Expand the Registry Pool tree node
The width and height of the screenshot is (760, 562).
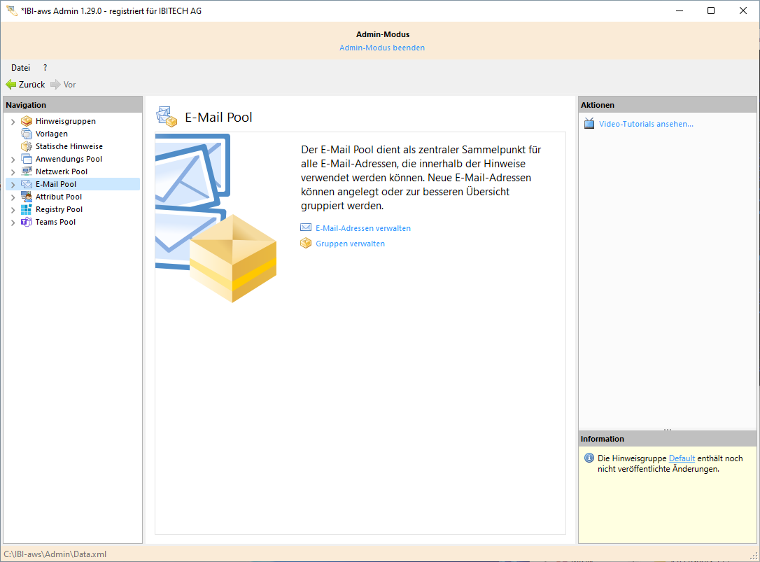click(x=13, y=210)
